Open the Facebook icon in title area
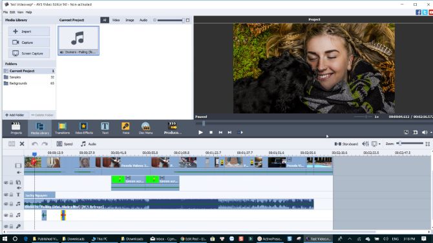433x243 pixels. [x=418, y=12]
